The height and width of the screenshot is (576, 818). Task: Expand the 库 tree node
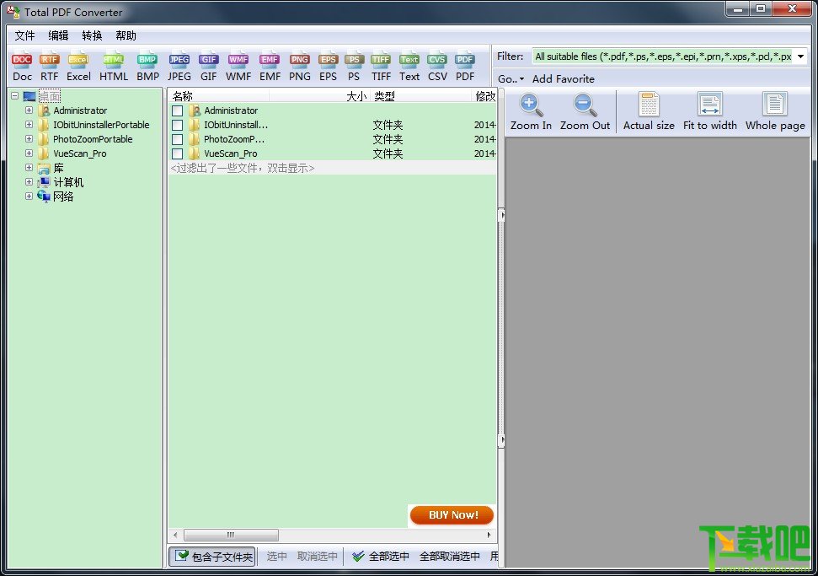coord(29,167)
